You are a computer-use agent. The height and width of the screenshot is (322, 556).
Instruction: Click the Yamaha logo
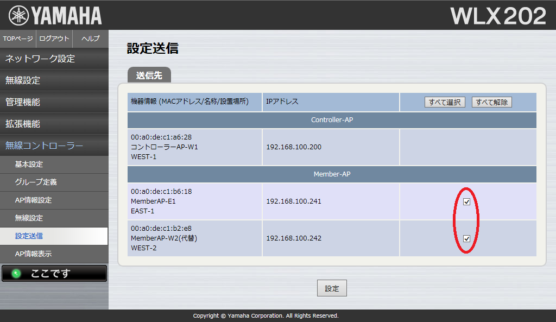(x=55, y=16)
